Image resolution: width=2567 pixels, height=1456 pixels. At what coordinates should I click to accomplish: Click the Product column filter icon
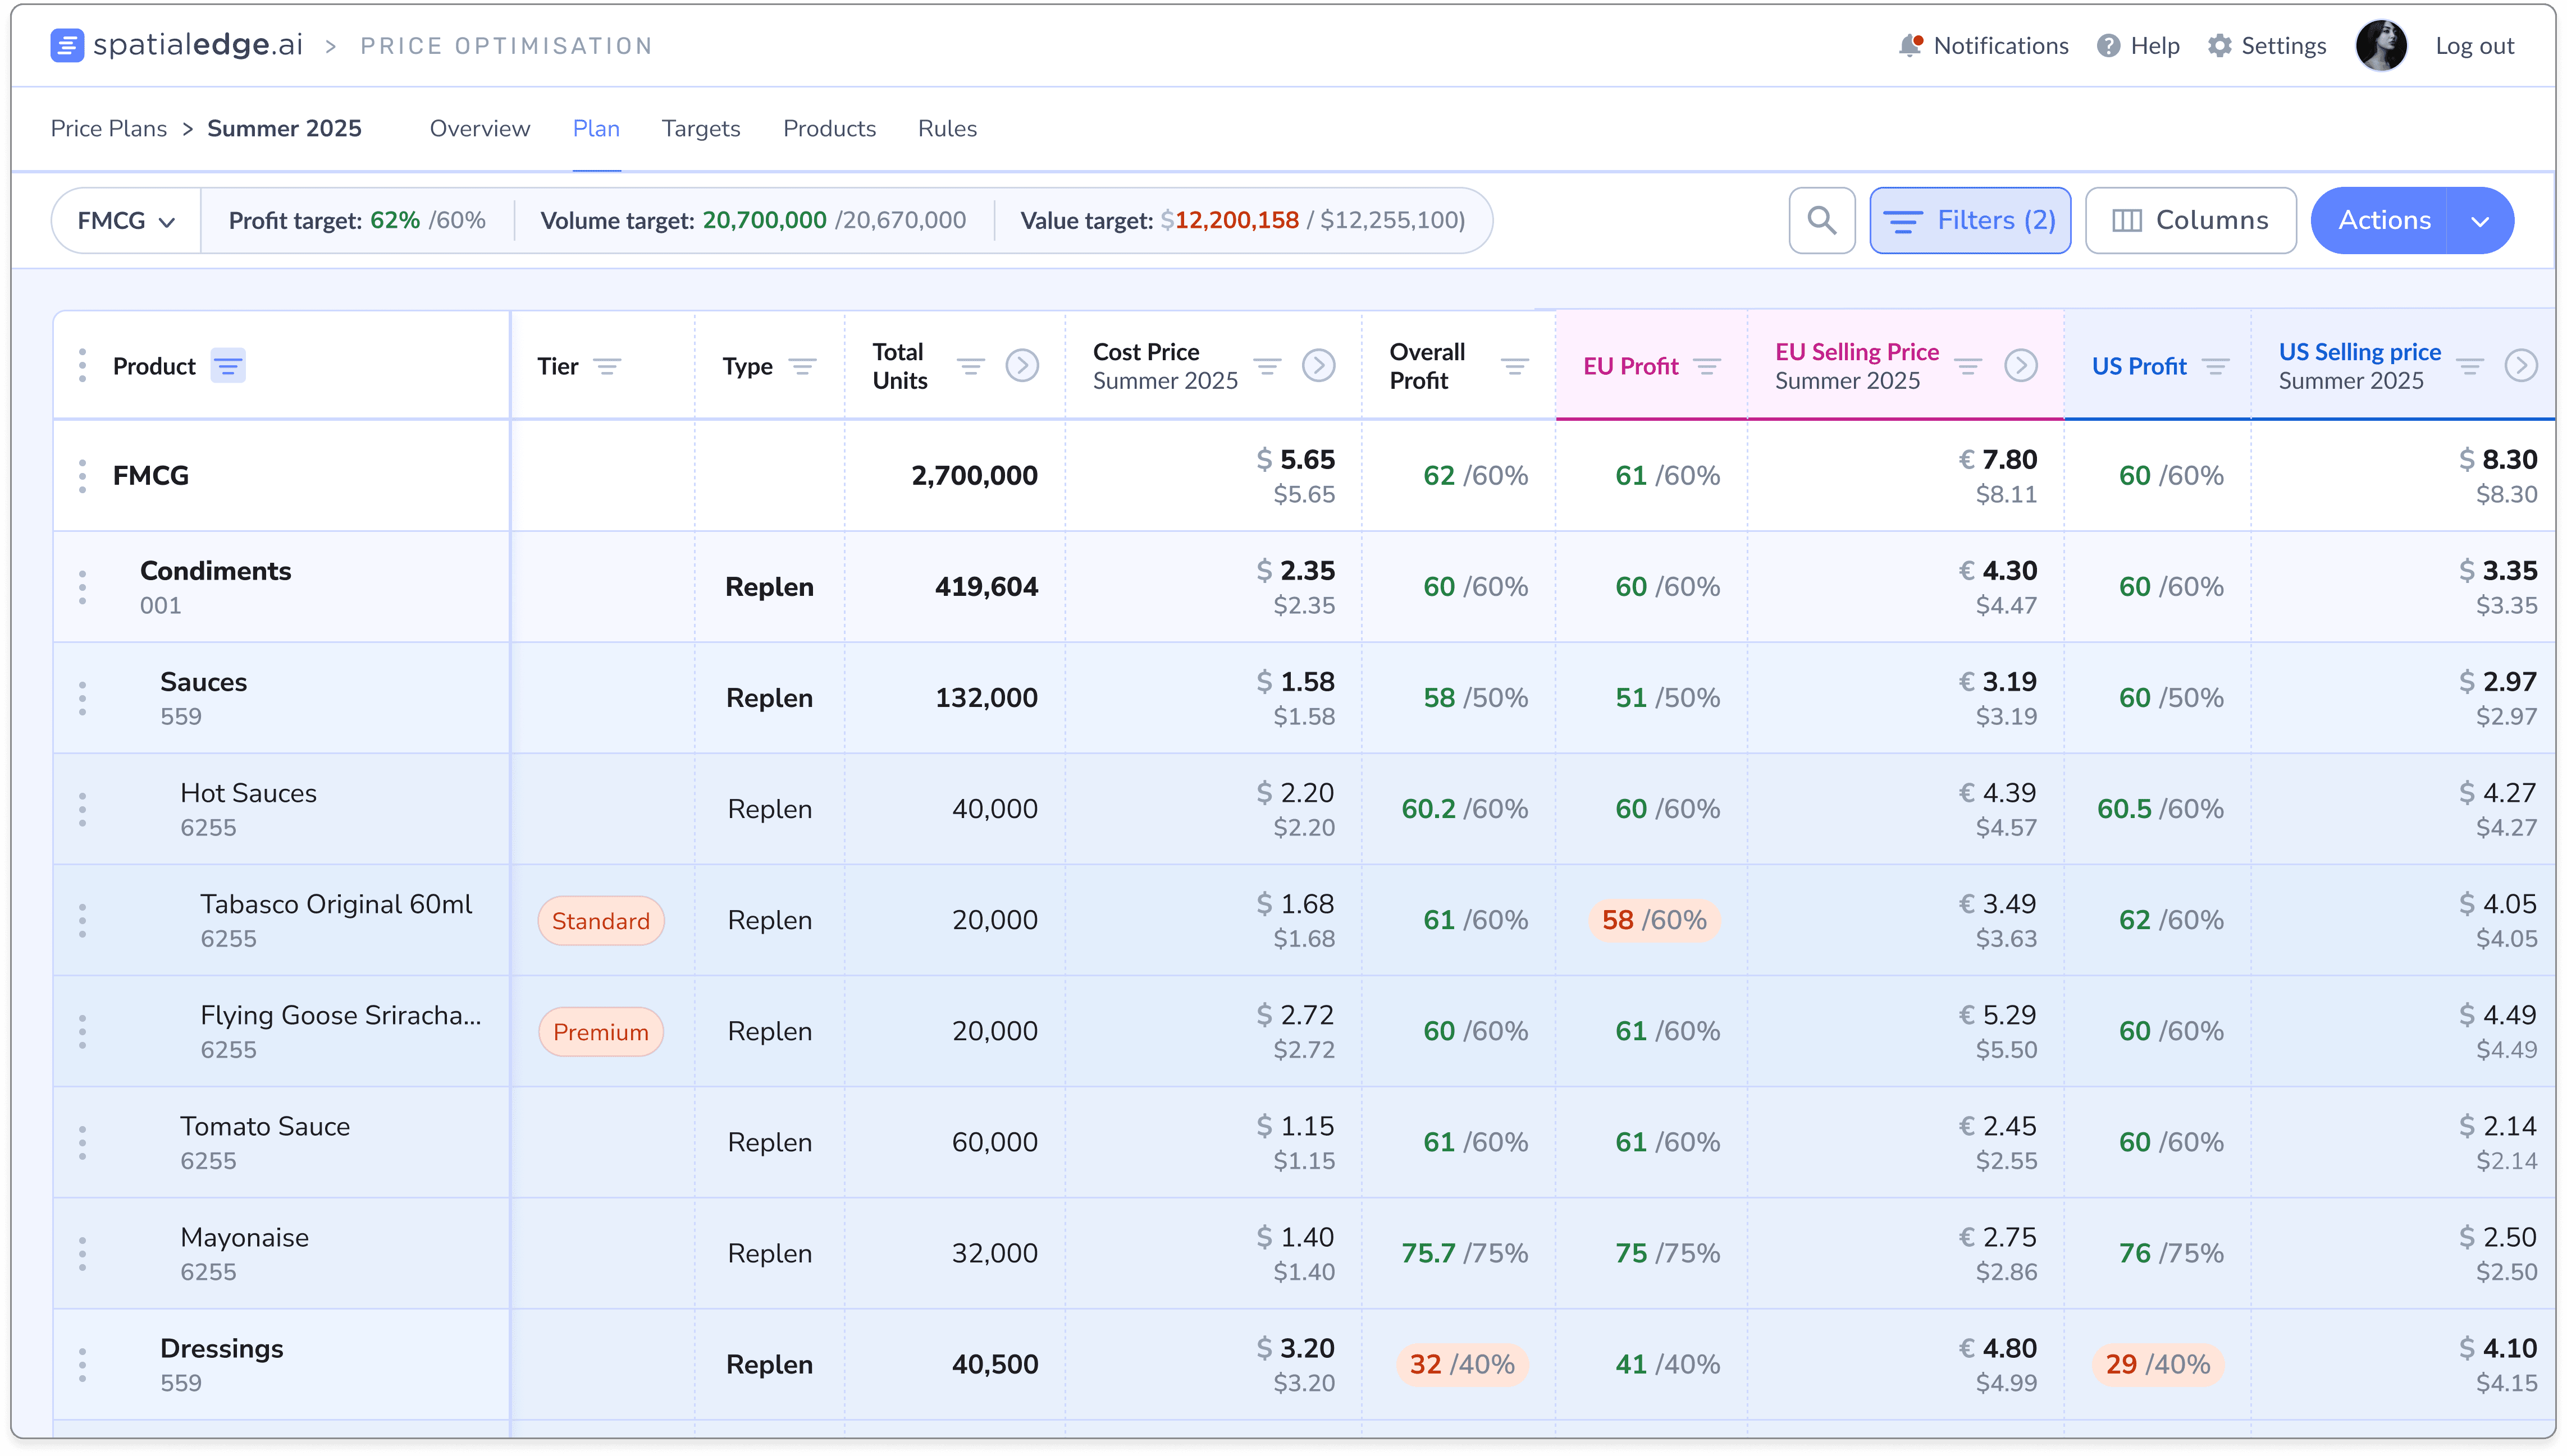tap(228, 366)
